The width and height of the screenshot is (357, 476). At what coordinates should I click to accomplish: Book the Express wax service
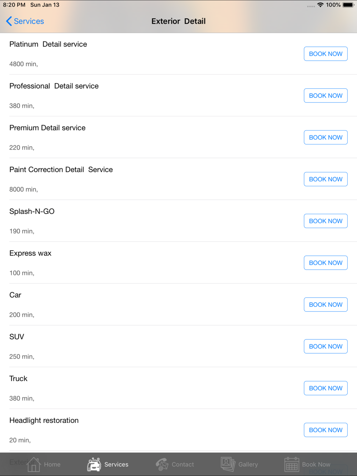pyautogui.click(x=326, y=263)
